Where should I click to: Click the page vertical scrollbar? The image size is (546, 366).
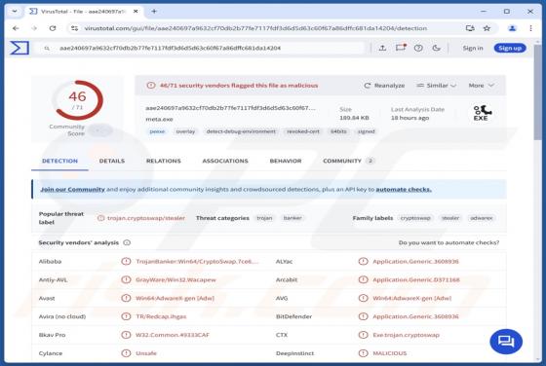537,92
